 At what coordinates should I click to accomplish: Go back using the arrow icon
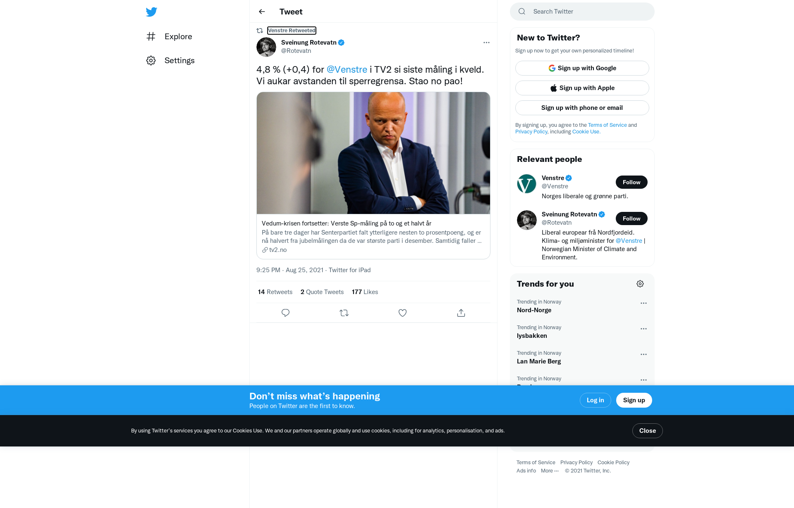click(x=262, y=12)
